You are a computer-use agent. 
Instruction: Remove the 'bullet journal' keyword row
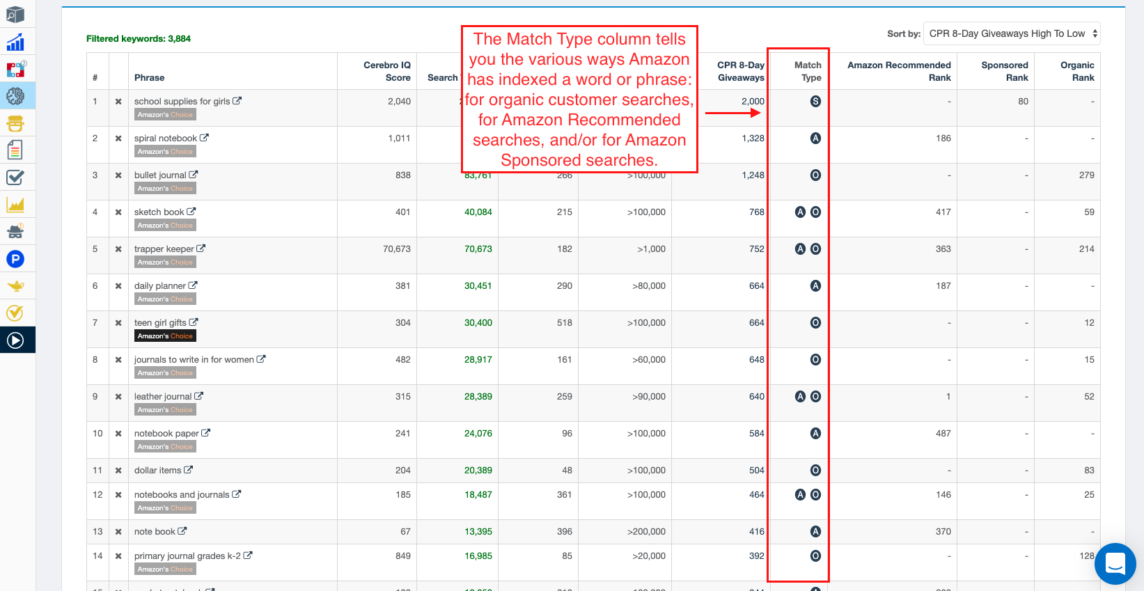[x=118, y=175]
